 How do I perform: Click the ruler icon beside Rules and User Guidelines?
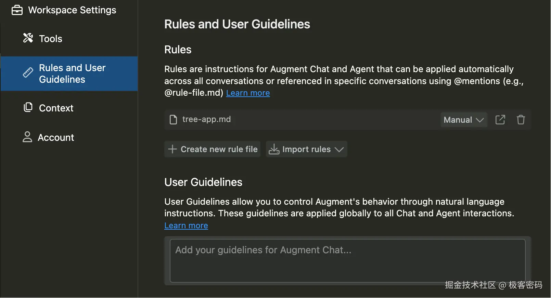tap(28, 72)
